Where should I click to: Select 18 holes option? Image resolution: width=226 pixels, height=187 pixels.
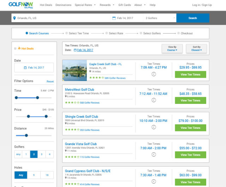coord(47,175)
